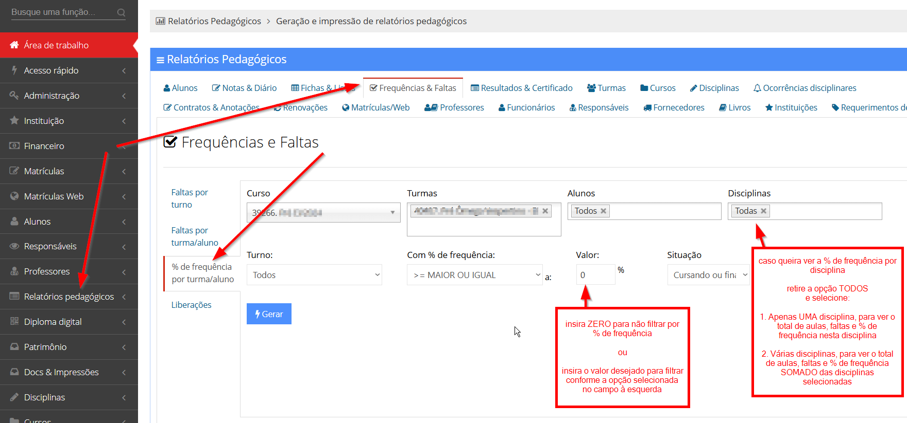The width and height of the screenshot is (907, 423).
Task: Click the hamburger icon next to Relatórios Pedagógicos
Action: coord(160,60)
